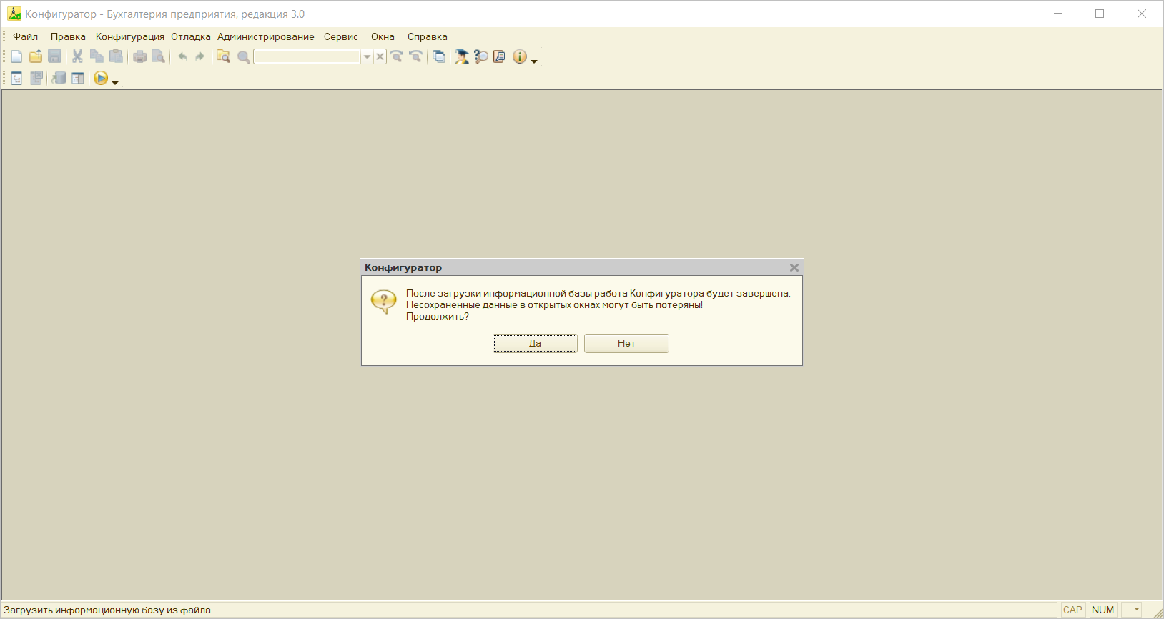Image resolution: width=1164 pixels, height=619 pixels.
Task: Create a new document with the blank page icon
Action: click(16, 57)
